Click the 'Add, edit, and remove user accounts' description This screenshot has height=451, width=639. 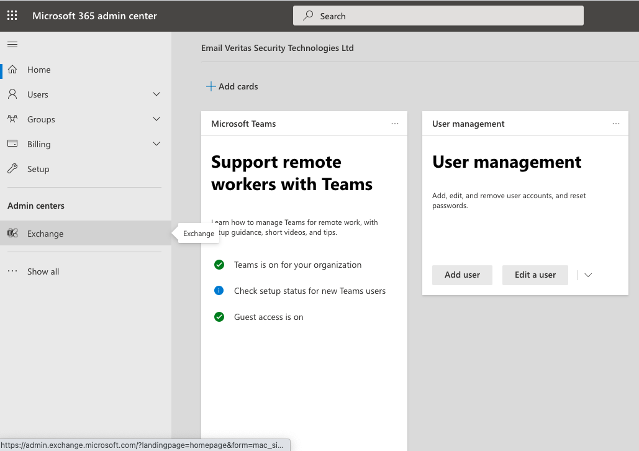pos(509,201)
